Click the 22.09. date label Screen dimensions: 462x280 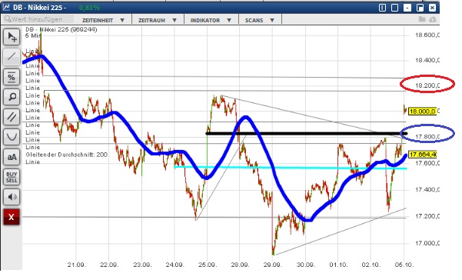tap(109, 265)
